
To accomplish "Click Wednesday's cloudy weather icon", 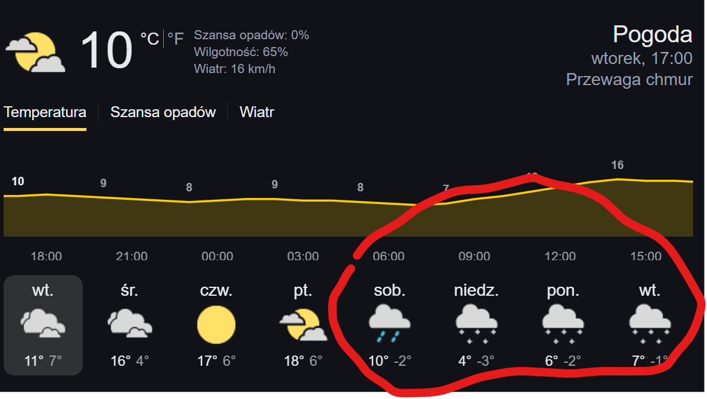I will [x=129, y=323].
